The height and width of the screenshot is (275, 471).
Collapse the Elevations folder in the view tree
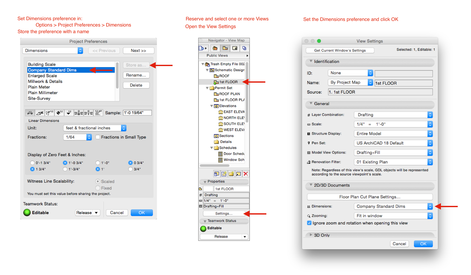pos(212,106)
